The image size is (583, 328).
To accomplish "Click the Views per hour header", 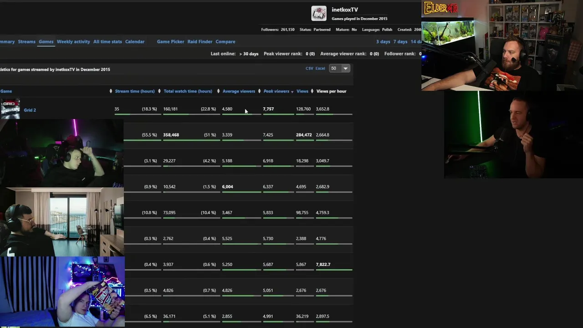I will (x=331, y=91).
